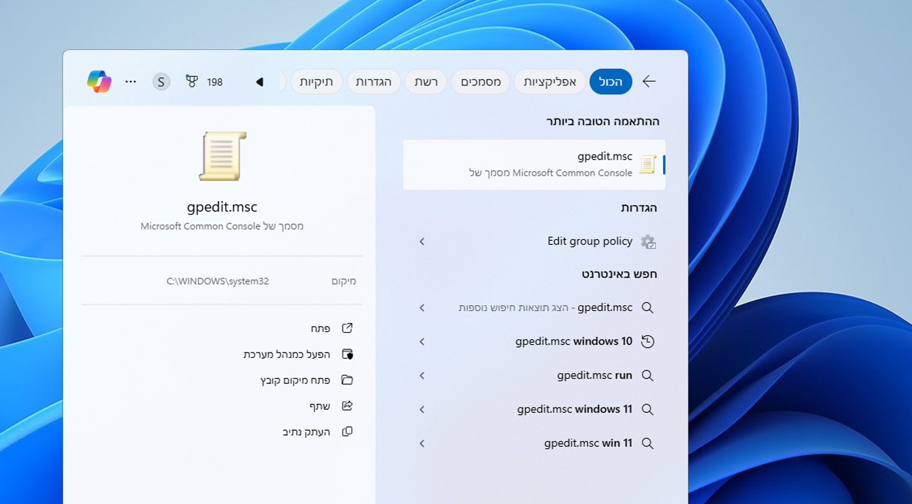Expand the gpedit.msc win 11 chevron

[422, 443]
